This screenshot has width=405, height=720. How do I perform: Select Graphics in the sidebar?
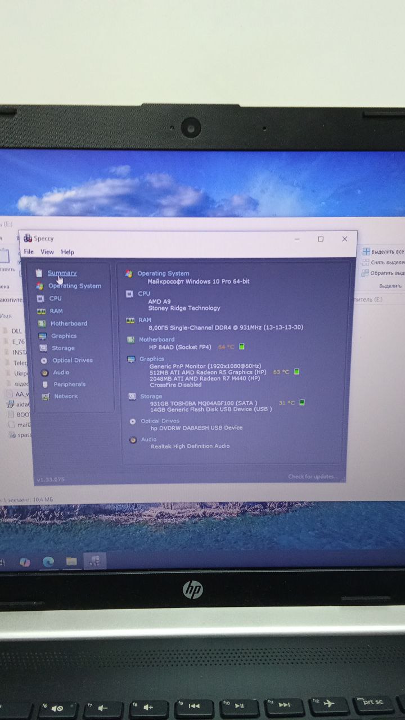coord(63,336)
